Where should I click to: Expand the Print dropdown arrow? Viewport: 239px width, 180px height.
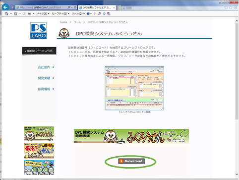click(33, 13)
